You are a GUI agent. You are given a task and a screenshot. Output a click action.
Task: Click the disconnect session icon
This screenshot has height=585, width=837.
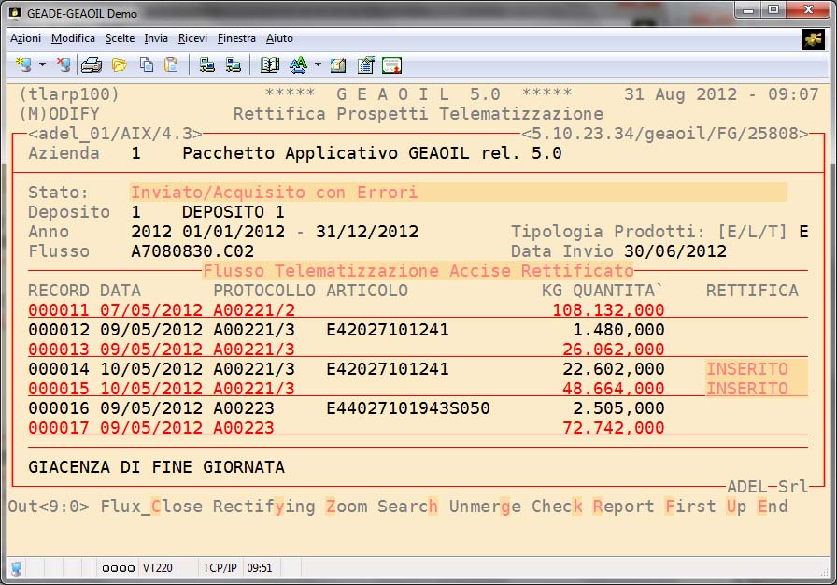coord(64,65)
